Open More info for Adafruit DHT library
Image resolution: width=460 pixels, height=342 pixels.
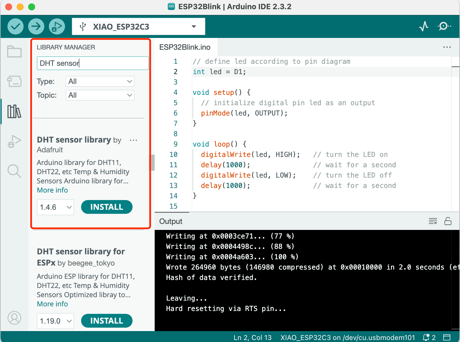52,190
